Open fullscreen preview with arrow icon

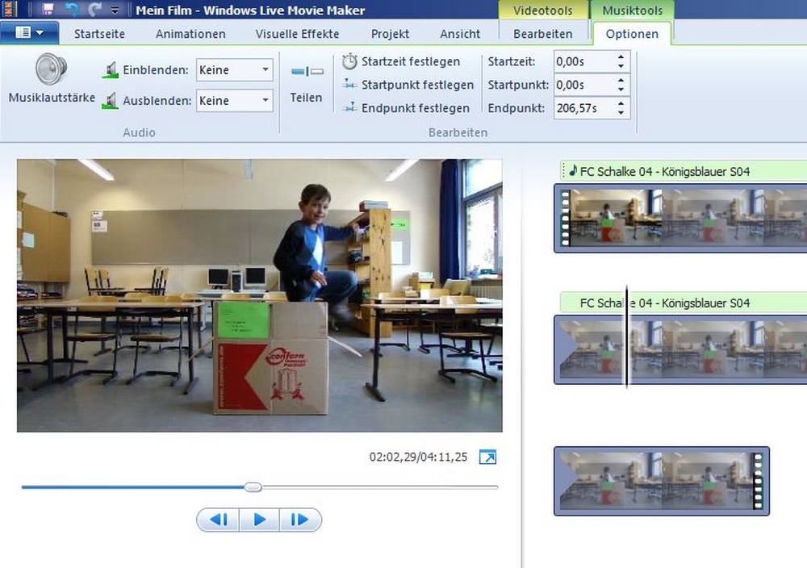[x=487, y=457]
